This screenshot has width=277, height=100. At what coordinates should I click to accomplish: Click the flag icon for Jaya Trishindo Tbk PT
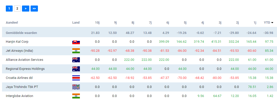(76, 87)
